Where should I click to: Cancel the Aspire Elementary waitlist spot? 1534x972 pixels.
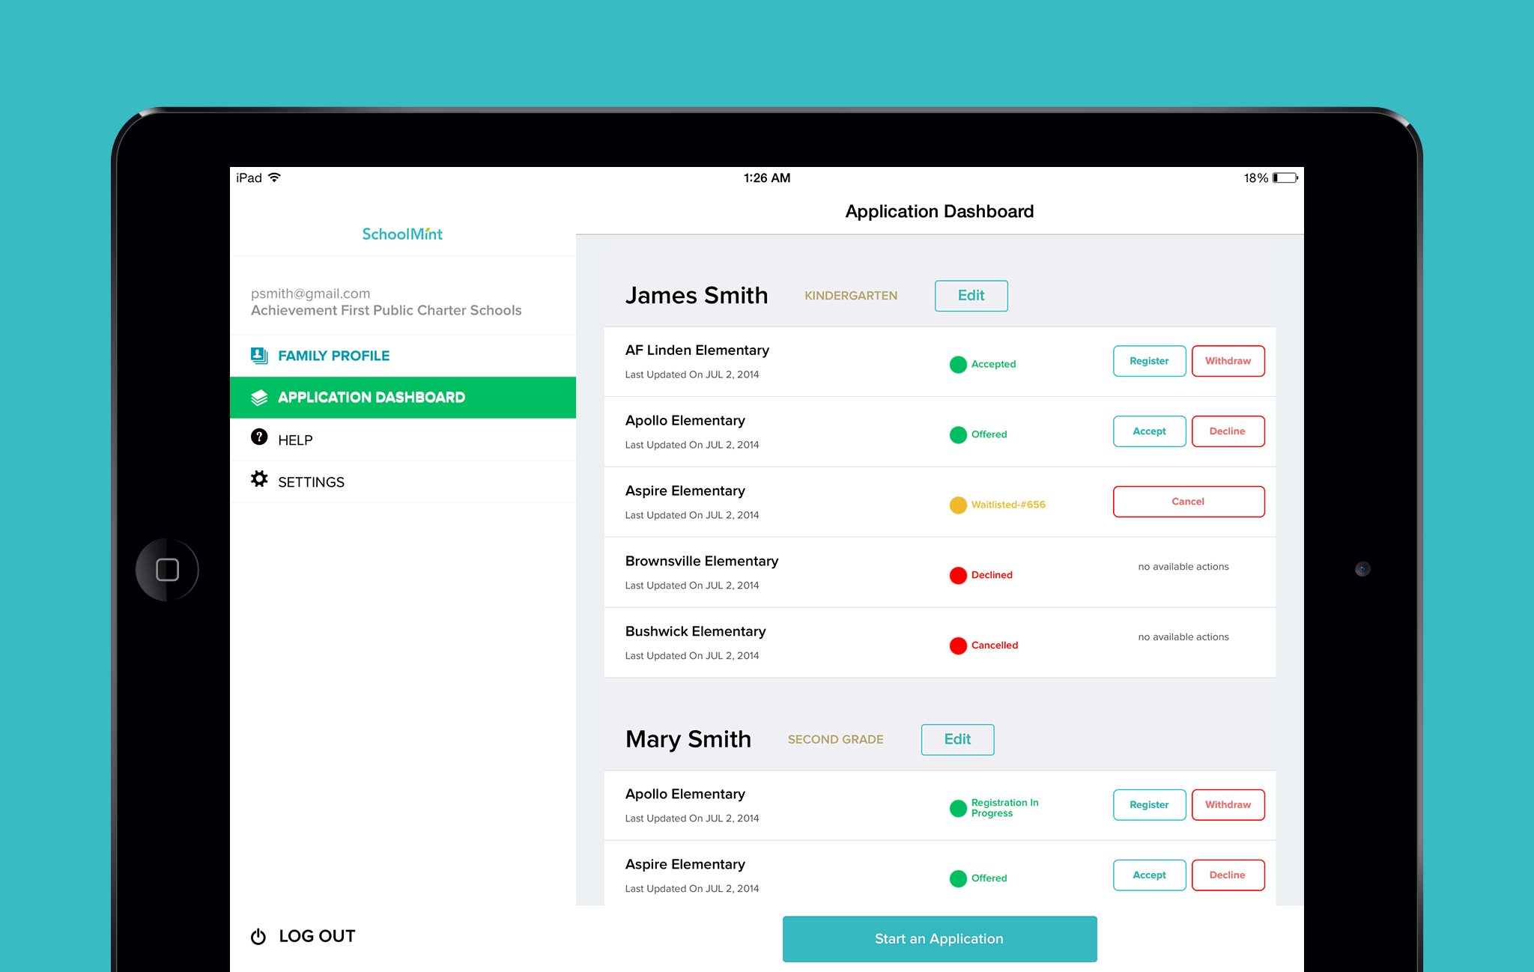(1188, 501)
